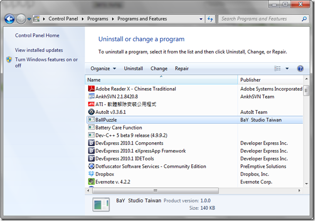Open recent pages dropdown beside Forward arrow
Image resolution: width=315 pixels, height=221 pixels.
pyautogui.click(x=29, y=19)
